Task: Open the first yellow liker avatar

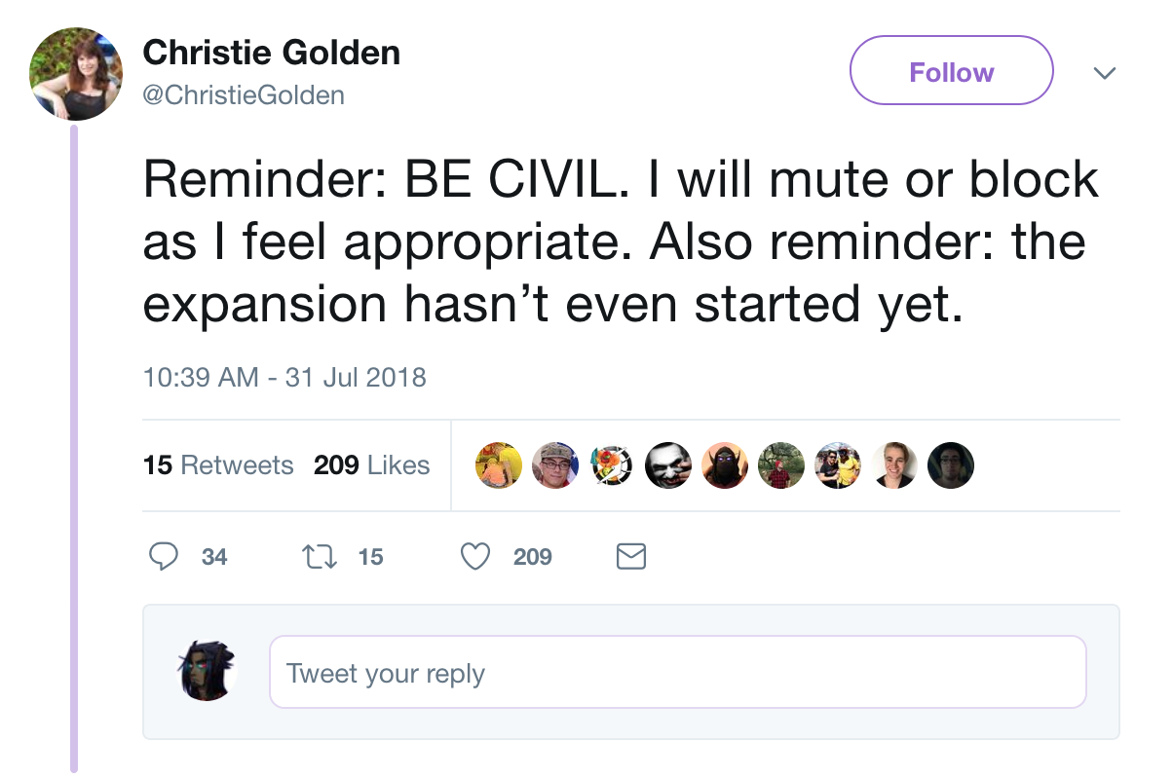Action: tap(499, 465)
